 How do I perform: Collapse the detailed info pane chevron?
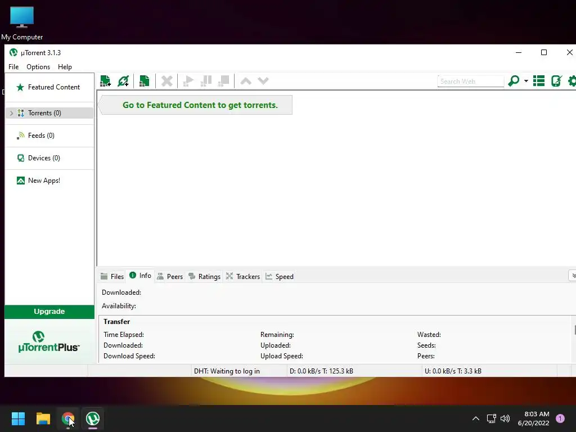pos(573,276)
